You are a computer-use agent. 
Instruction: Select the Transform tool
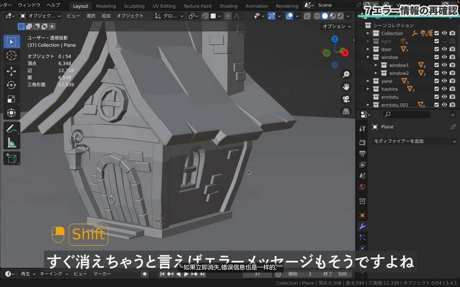coord(11,113)
